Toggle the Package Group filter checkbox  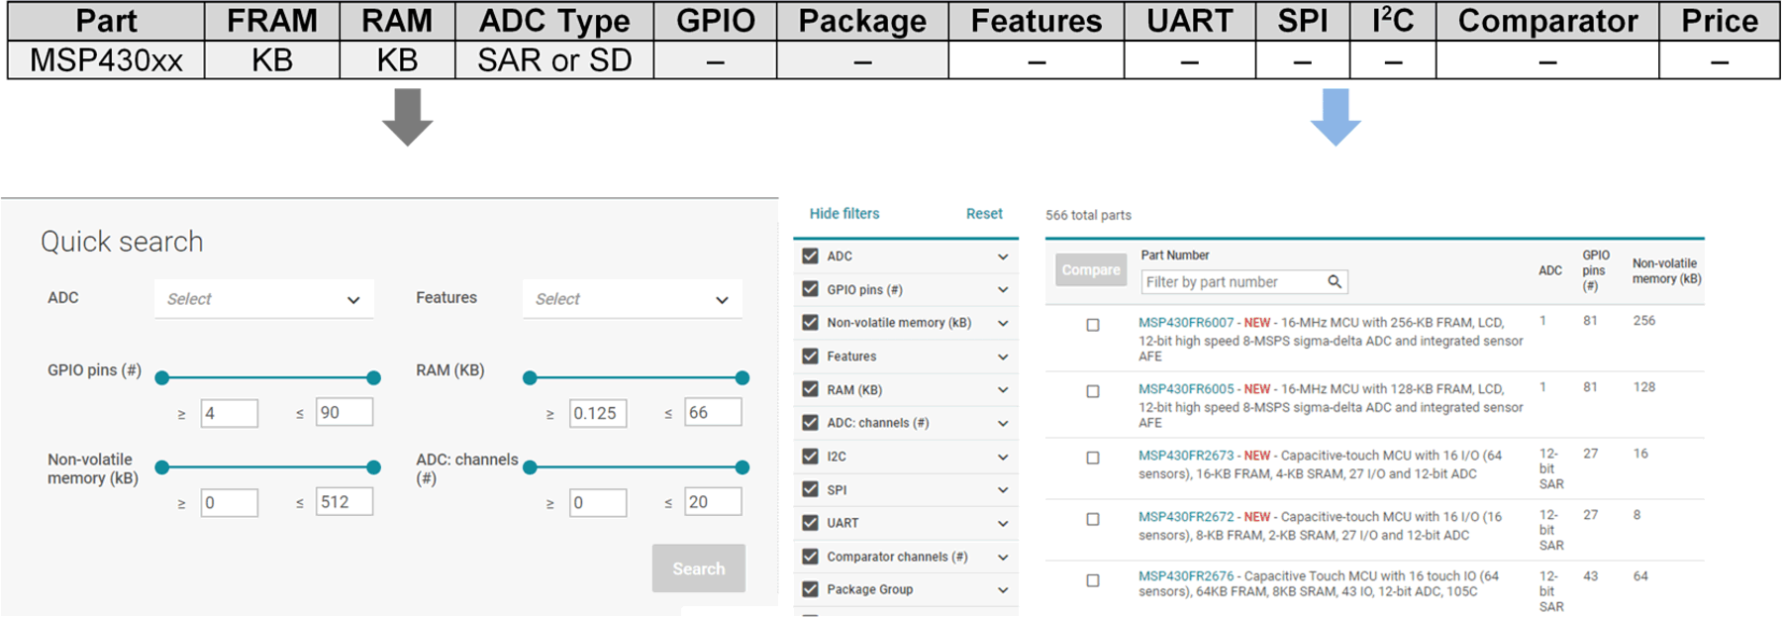coord(810,589)
